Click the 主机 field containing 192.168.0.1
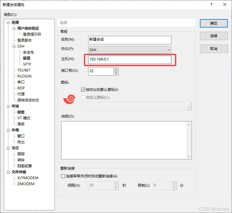 click(129, 60)
